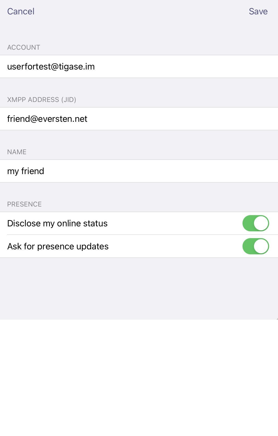Turn off Disclose my online status switch
This screenshot has height=436, width=278.
pyautogui.click(x=256, y=223)
